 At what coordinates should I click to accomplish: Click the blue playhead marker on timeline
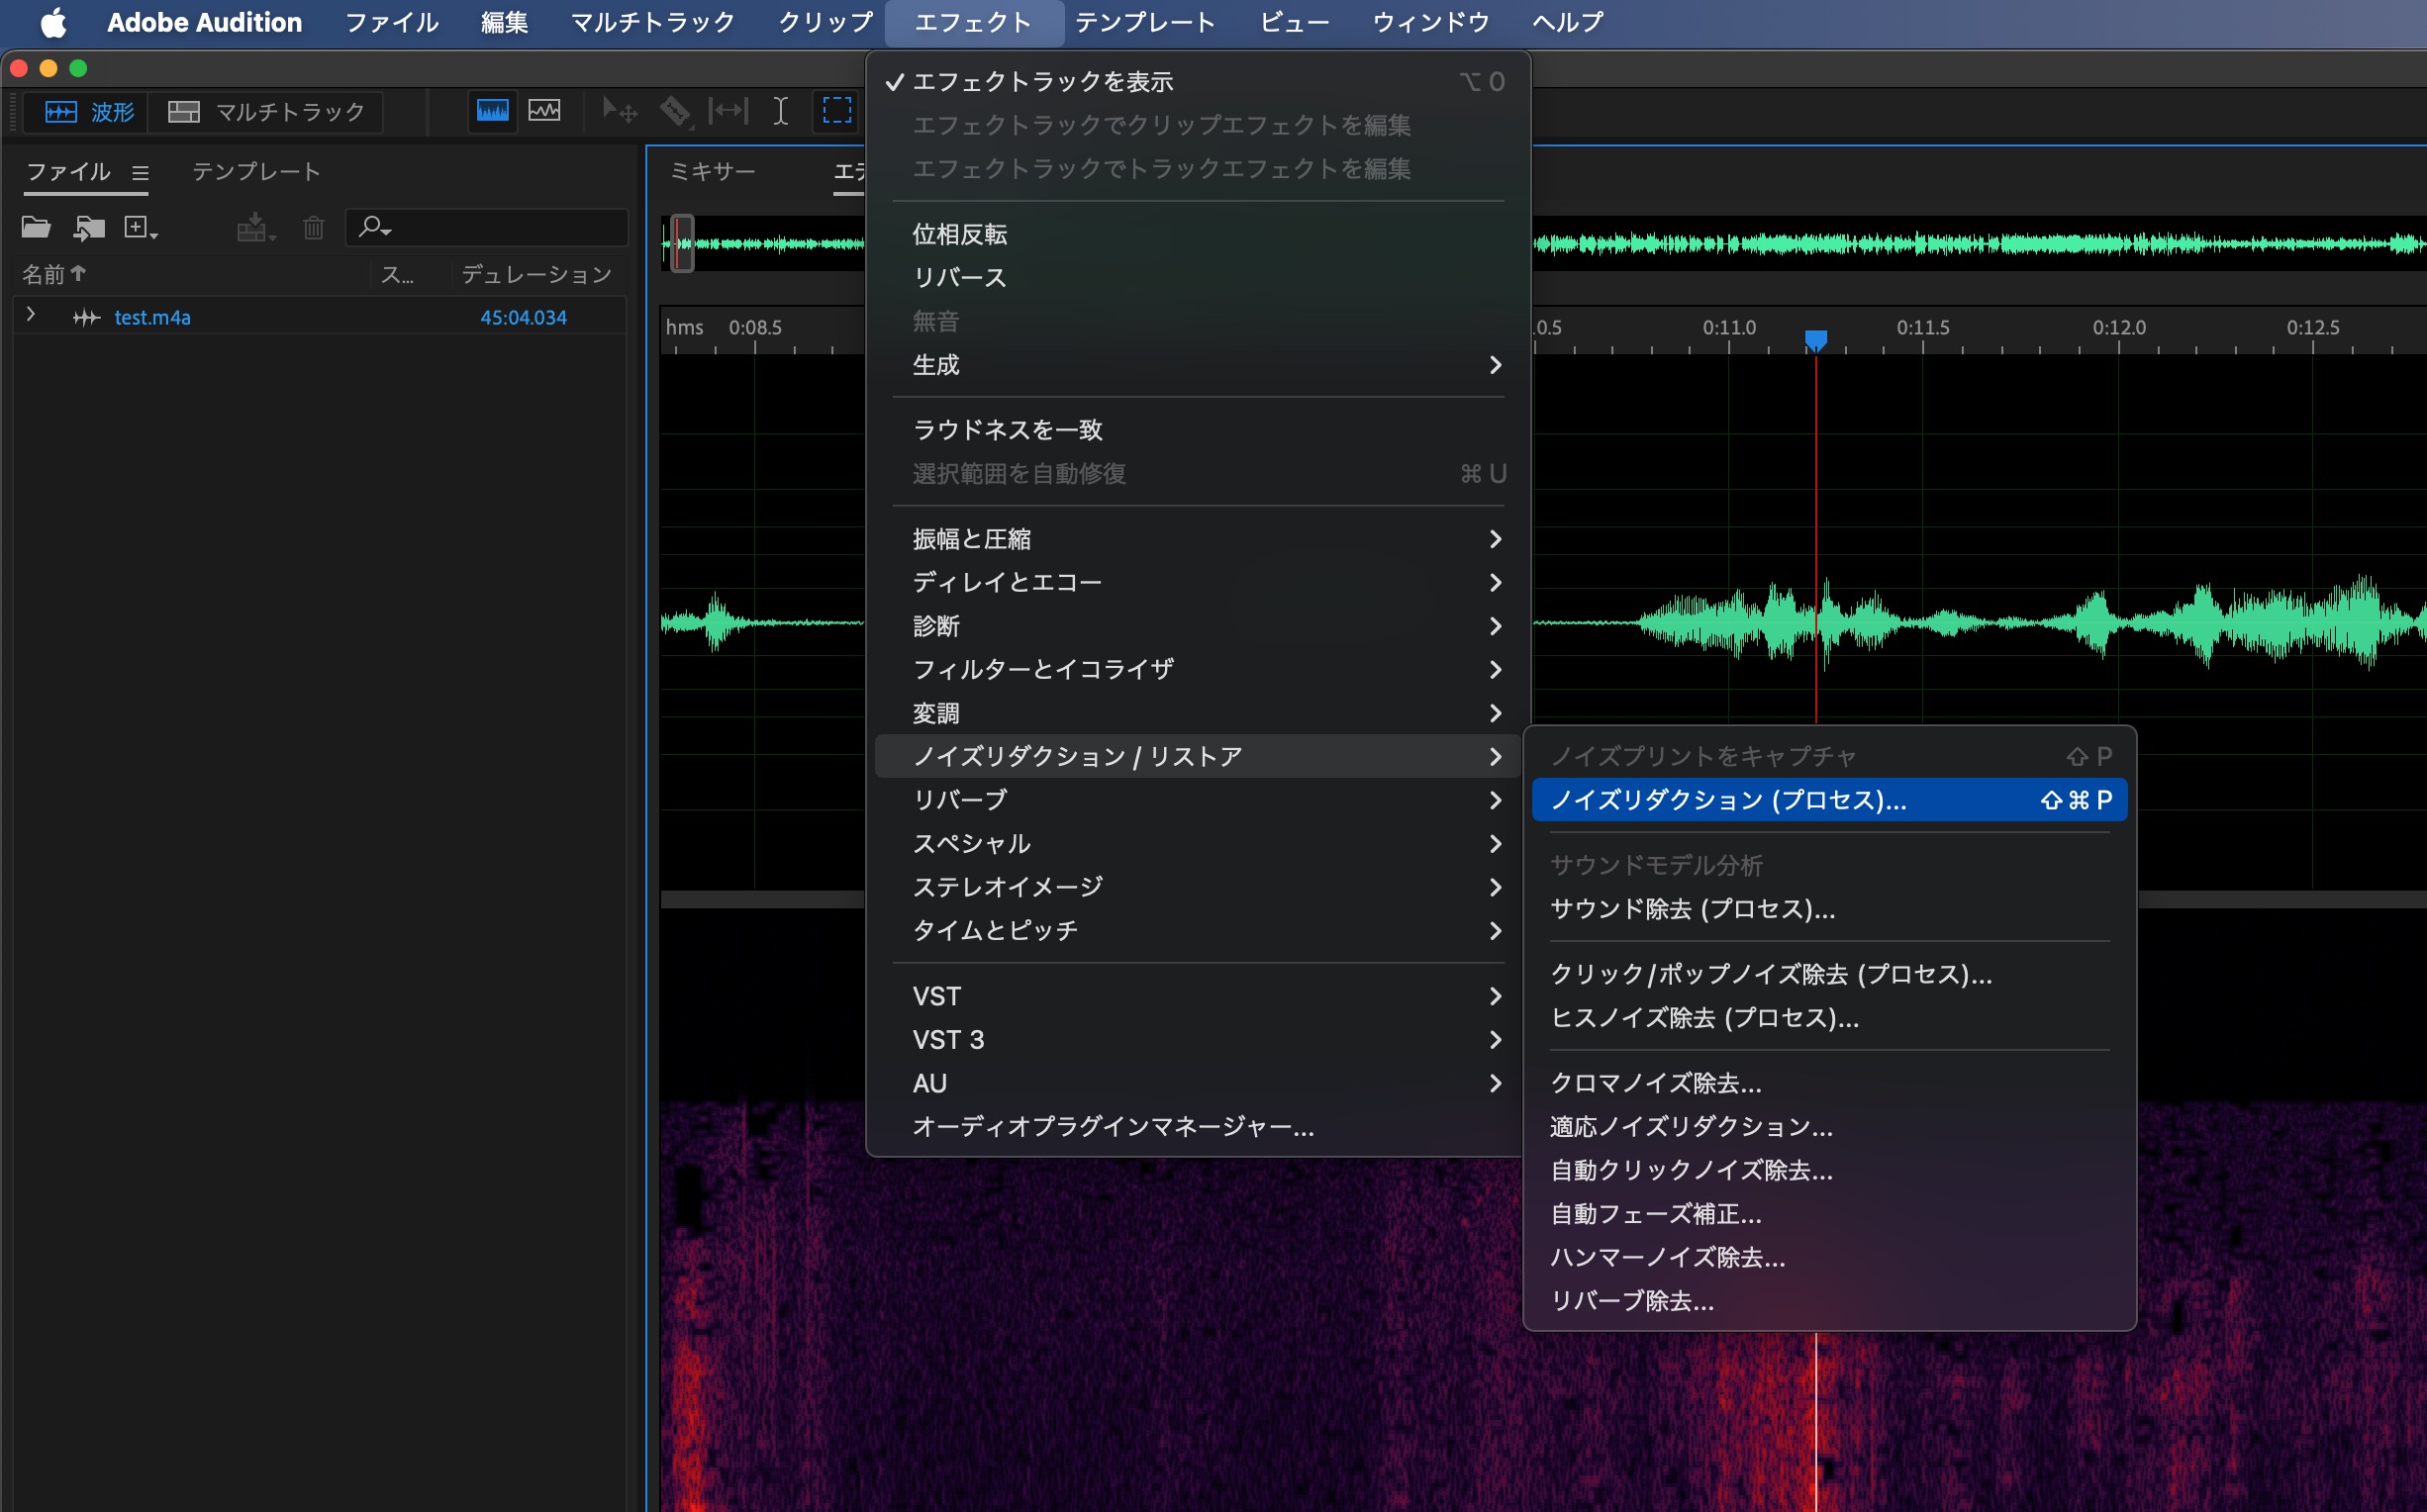[x=1816, y=341]
